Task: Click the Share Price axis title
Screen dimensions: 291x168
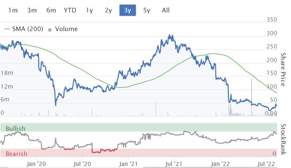Action: [x=284, y=70]
